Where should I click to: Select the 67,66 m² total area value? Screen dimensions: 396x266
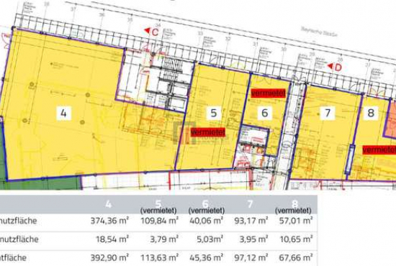(296, 257)
